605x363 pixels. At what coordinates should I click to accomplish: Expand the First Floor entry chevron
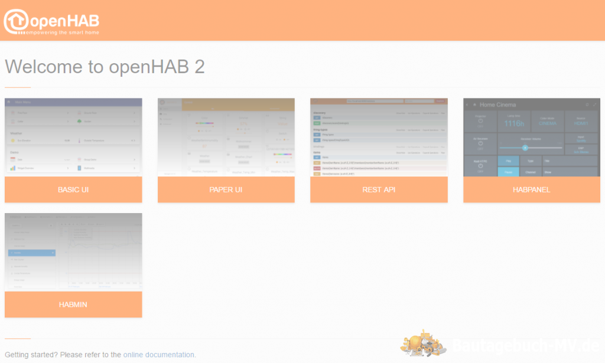(68, 113)
